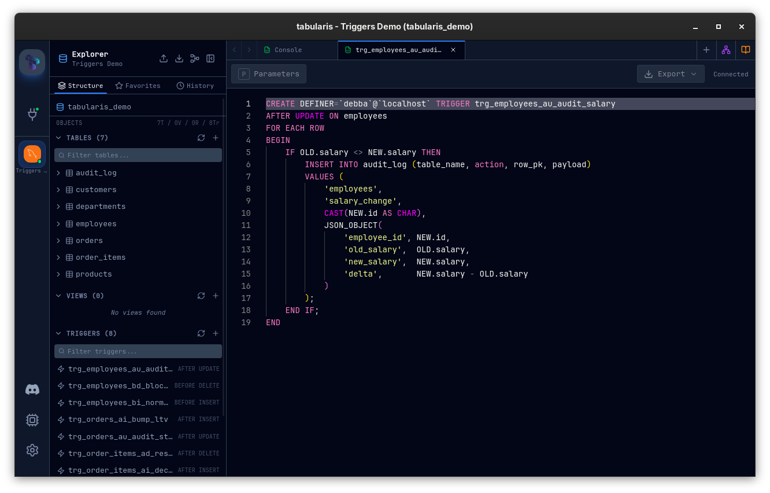Select the trg_employees_au_audit AFTER UPDATE trigger

(138, 369)
